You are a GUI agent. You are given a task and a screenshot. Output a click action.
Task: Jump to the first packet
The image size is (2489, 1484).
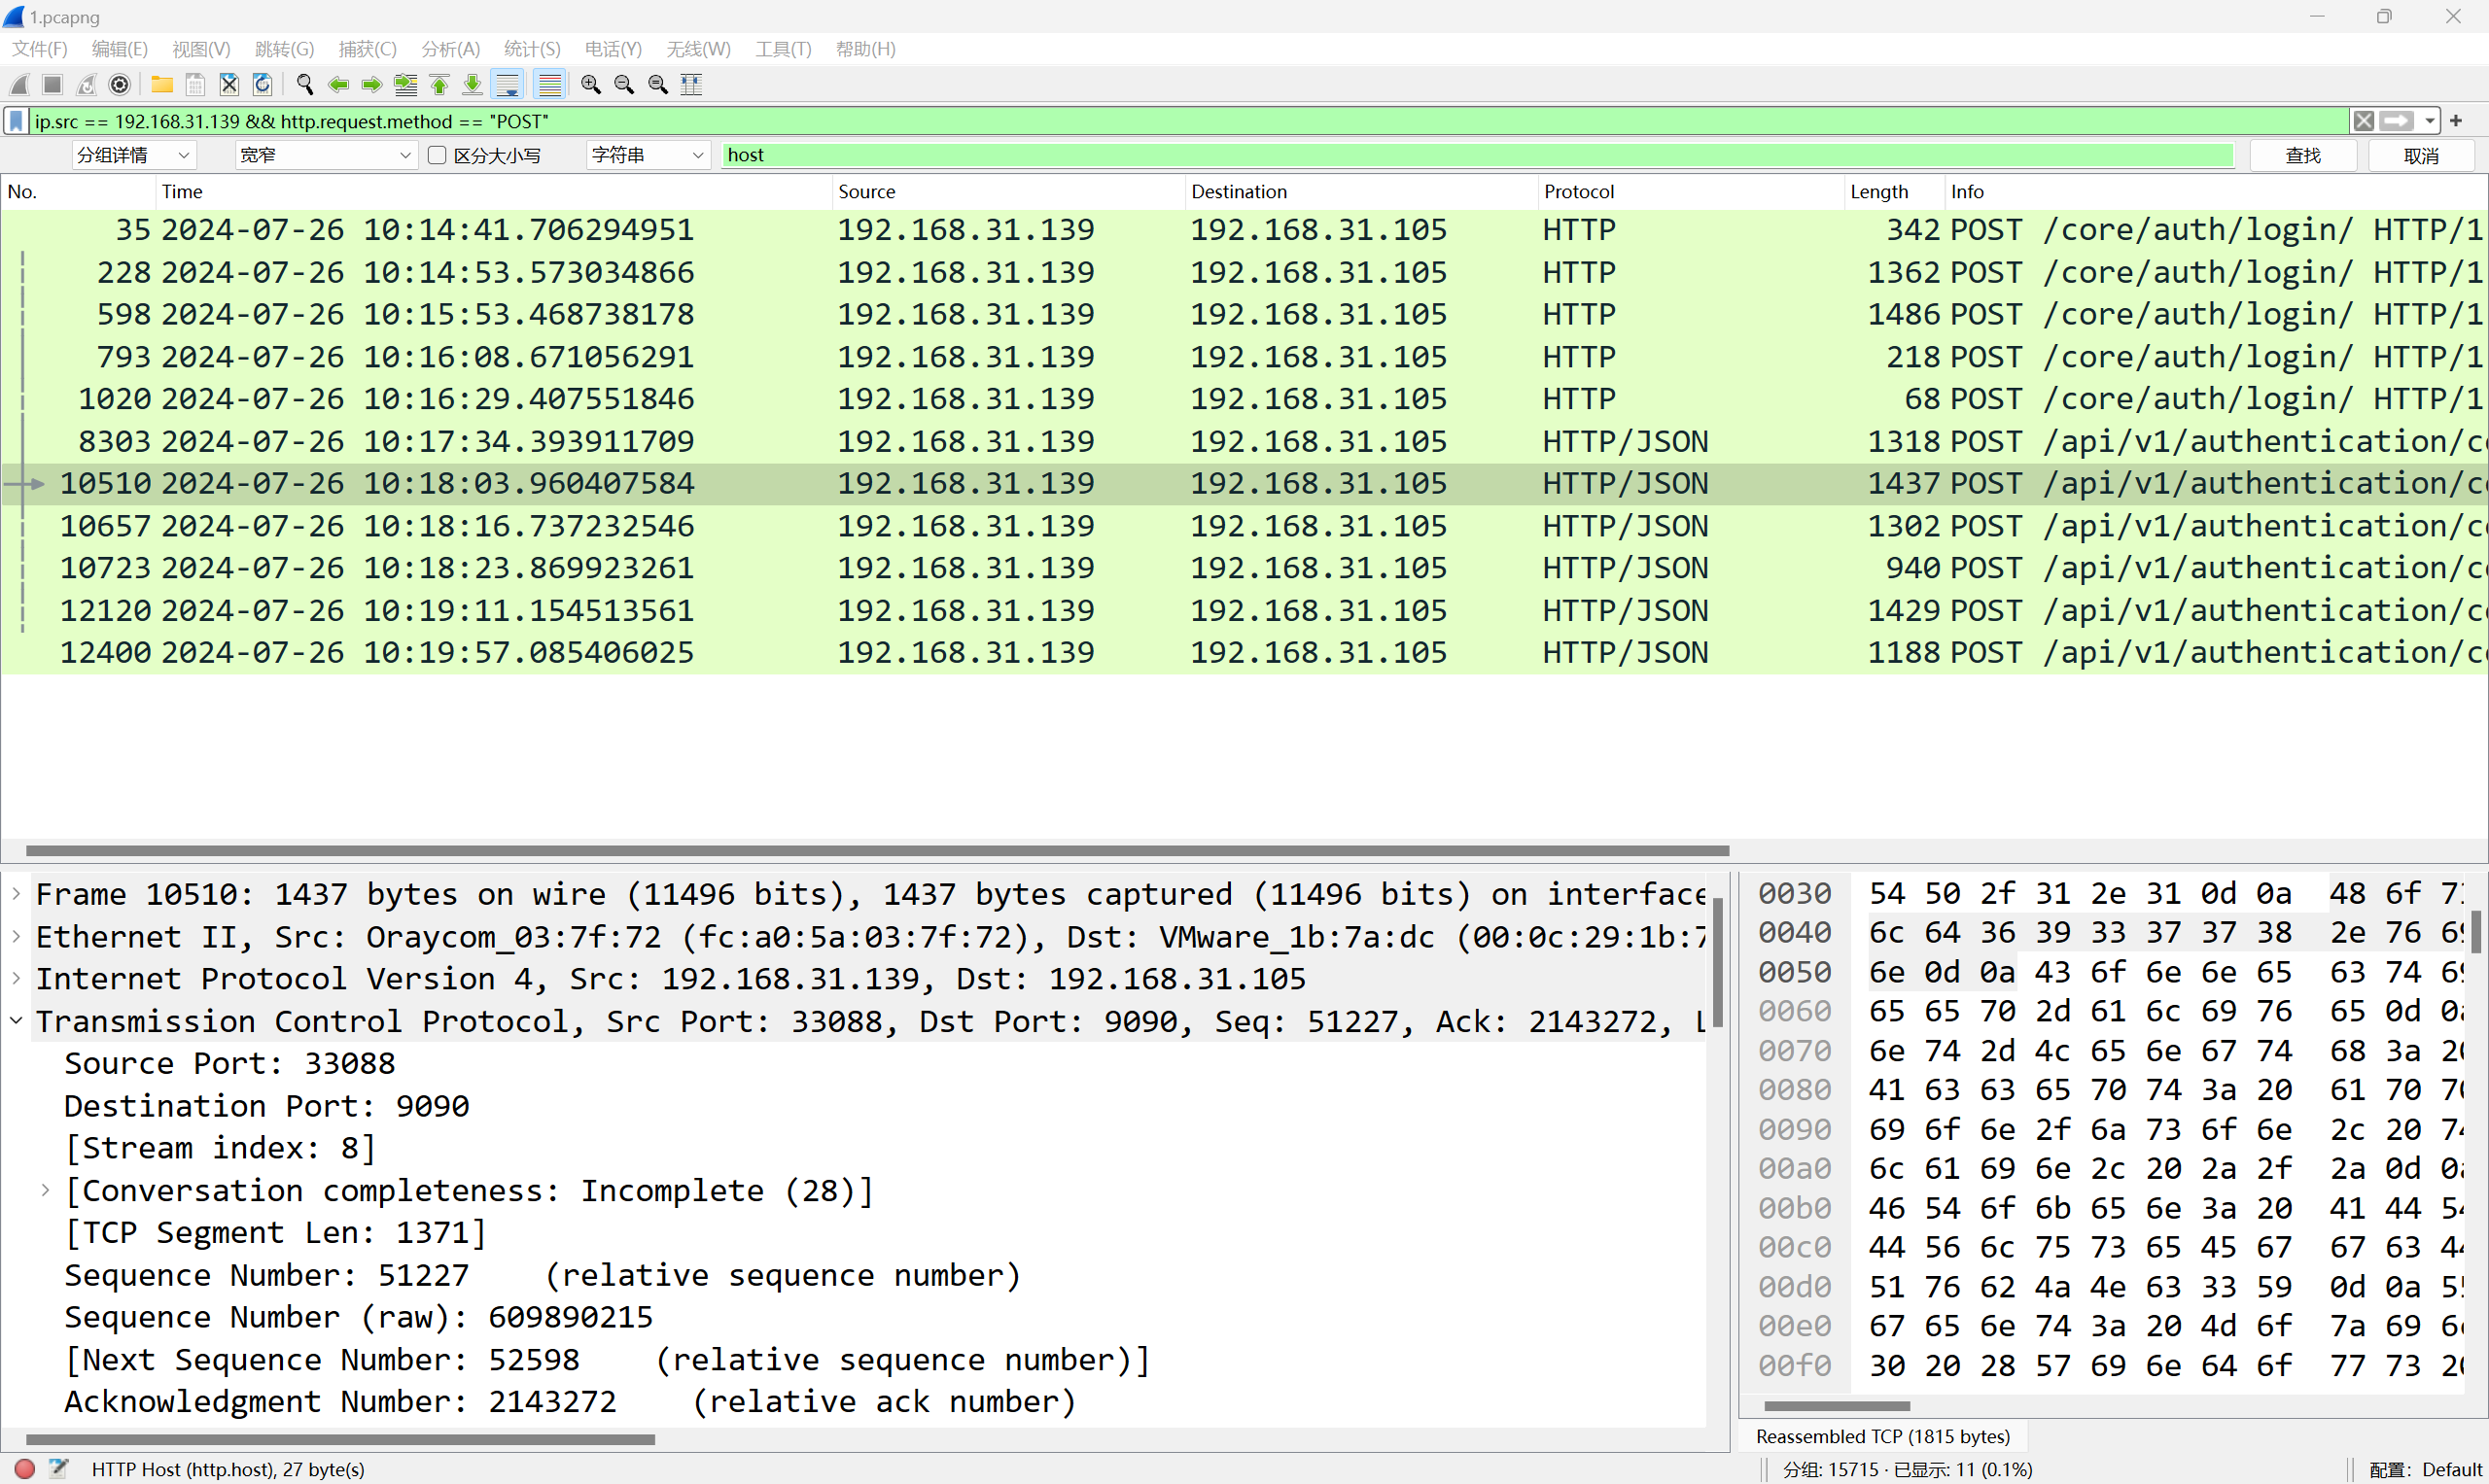pos(439,85)
